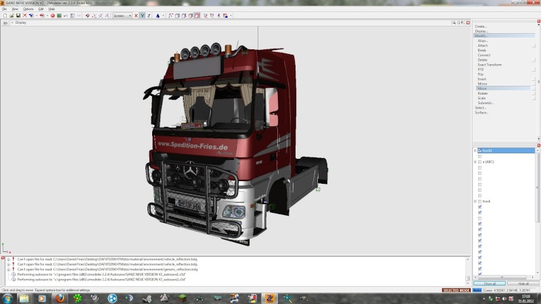Select the Objects level toolbar icon
Viewport: 541px width, 304px height.
191,16
